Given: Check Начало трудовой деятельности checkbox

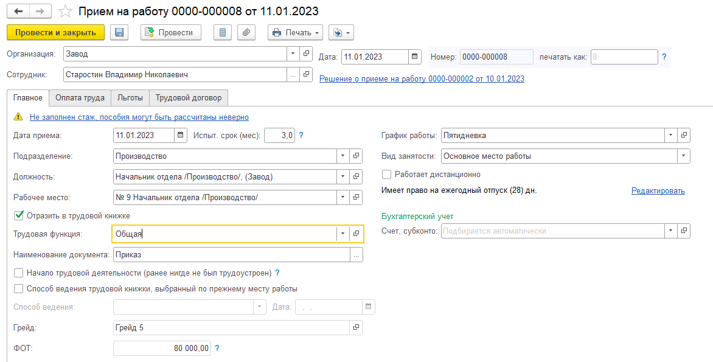Looking at the screenshot, I should [x=19, y=273].
